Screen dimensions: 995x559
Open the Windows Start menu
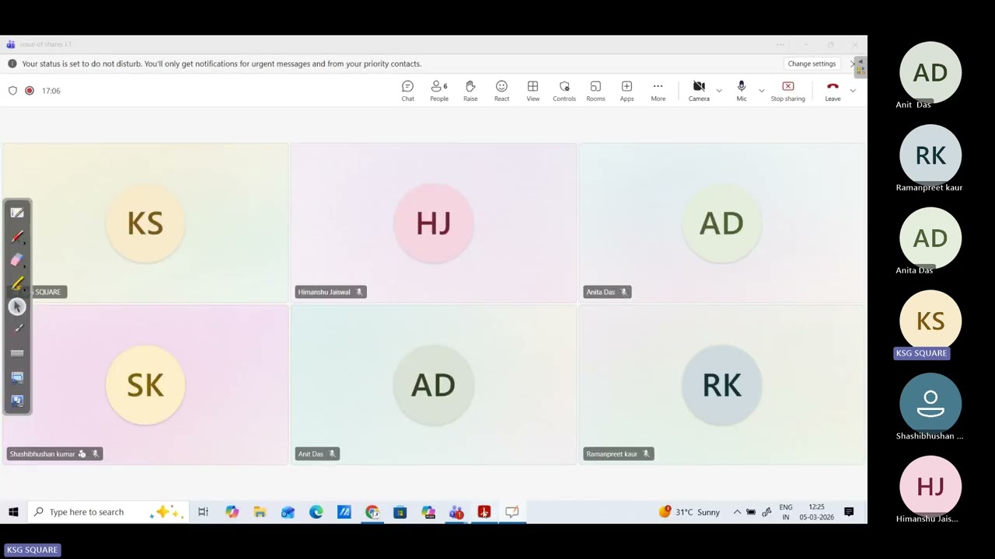coord(13,512)
